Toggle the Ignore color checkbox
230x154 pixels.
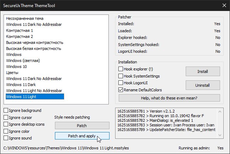[6, 131]
